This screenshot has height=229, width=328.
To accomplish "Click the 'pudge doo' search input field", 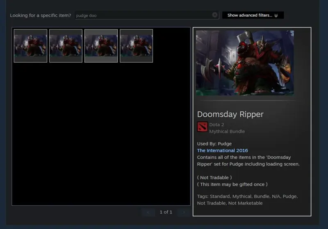I will tap(147, 15).
